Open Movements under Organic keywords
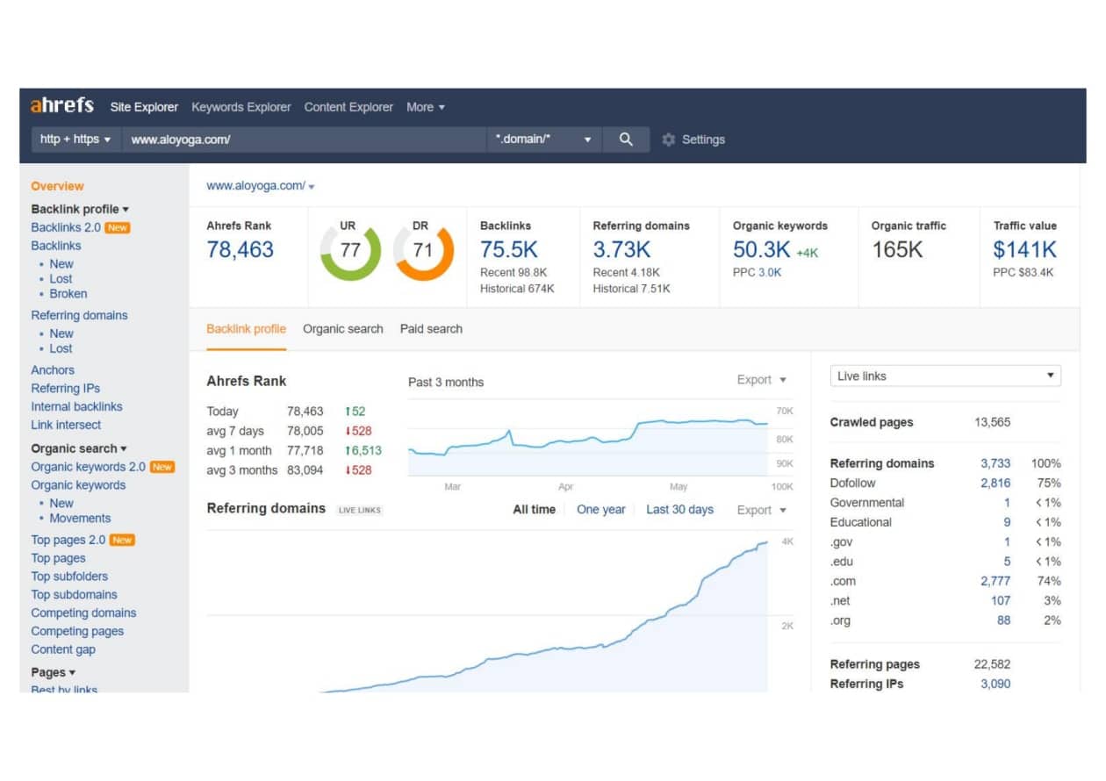1106x781 pixels. point(81,519)
